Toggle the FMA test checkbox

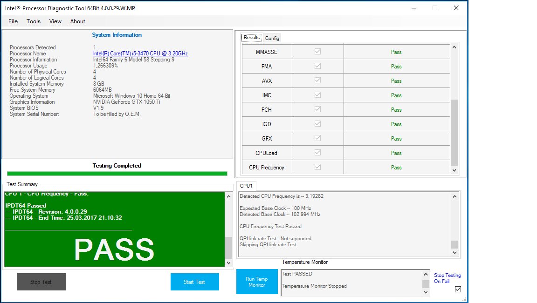[x=317, y=66]
